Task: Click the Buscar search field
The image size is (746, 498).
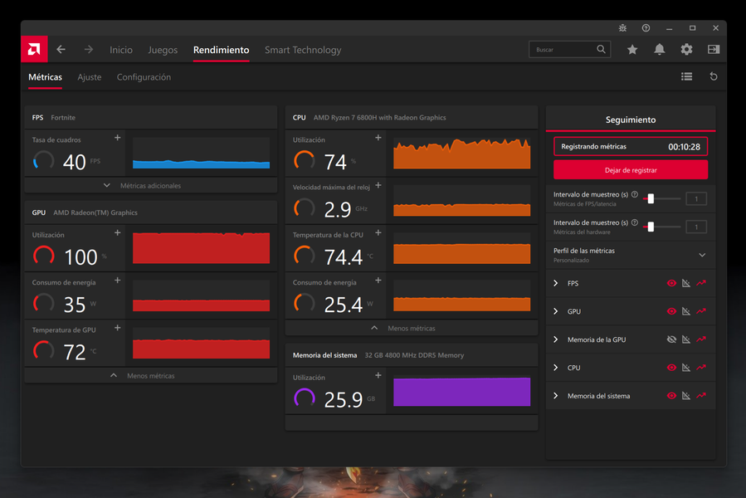Action: [564, 50]
